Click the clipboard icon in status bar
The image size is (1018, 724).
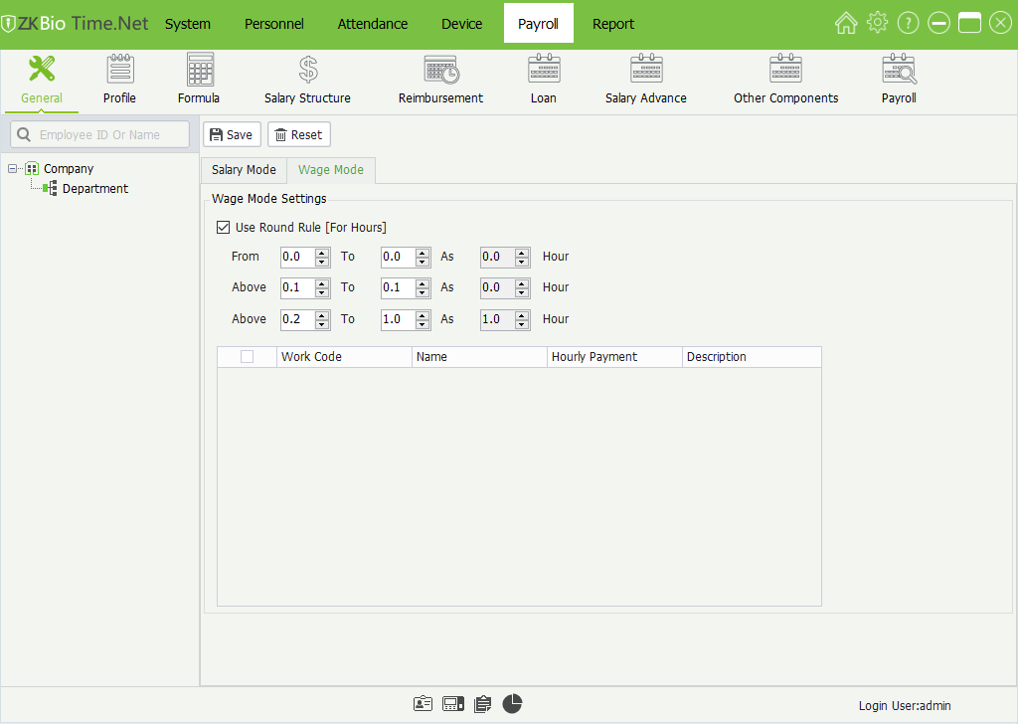coord(482,704)
